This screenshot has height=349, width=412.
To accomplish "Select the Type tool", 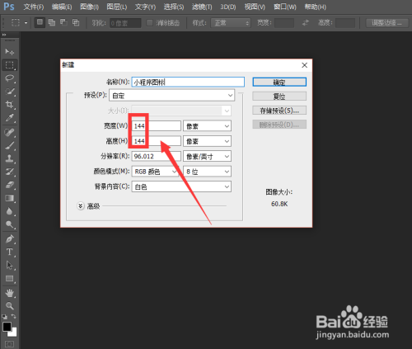I will pos(10,252).
